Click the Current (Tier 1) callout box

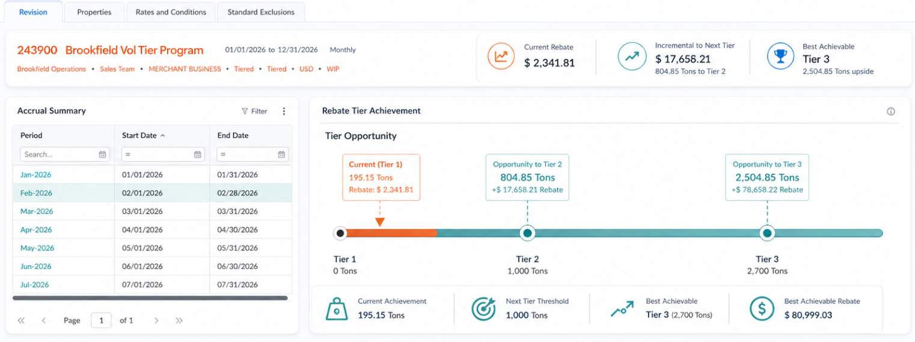click(381, 177)
